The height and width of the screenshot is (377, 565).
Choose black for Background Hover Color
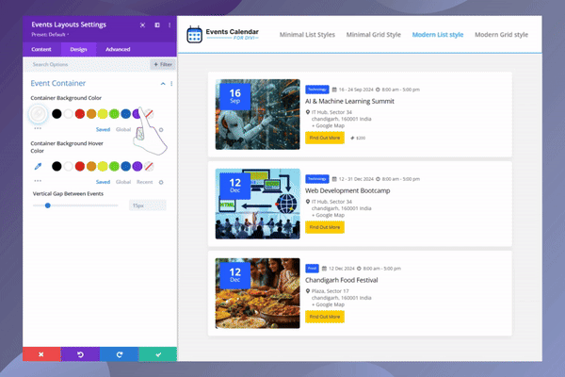coord(56,166)
